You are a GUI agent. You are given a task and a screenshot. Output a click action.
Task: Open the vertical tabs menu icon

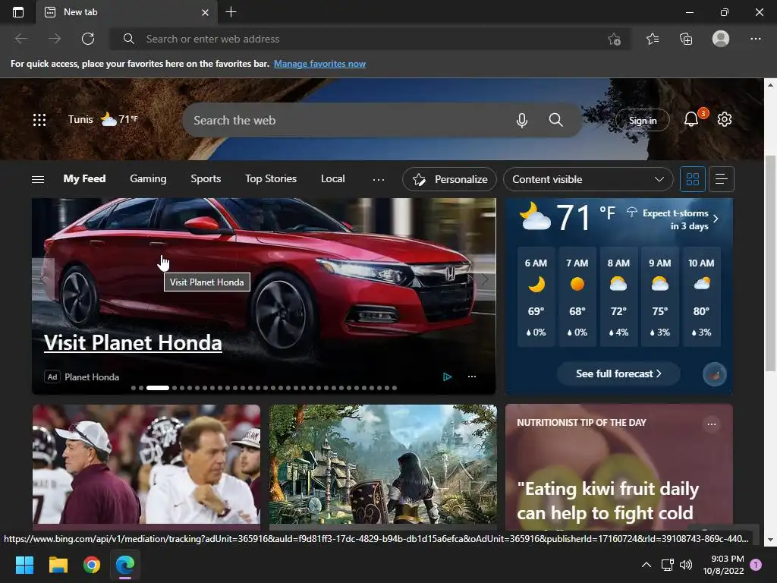[18, 12]
